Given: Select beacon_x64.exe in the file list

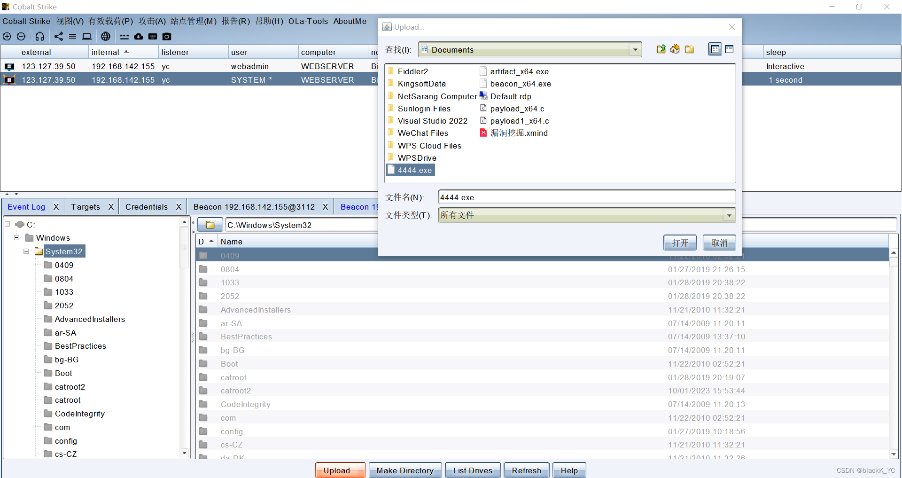Looking at the screenshot, I should 515,84.
